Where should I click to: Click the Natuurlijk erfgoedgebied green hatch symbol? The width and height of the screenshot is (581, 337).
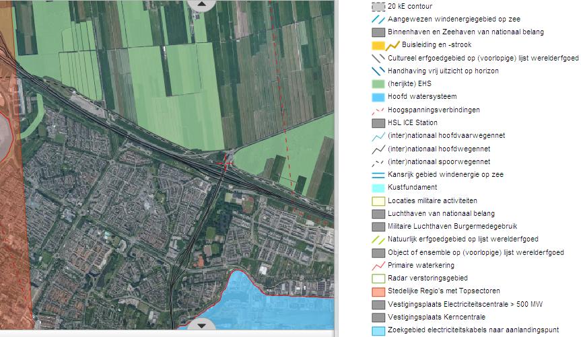click(378, 239)
